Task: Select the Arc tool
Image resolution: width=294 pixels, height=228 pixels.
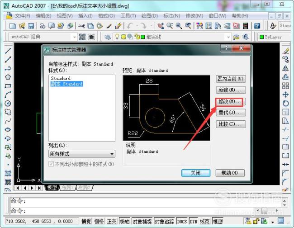Action: pos(8,95)
